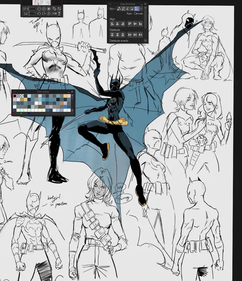
Task: Zoom in using the Navigator plus icon
Action: [44, 9]
